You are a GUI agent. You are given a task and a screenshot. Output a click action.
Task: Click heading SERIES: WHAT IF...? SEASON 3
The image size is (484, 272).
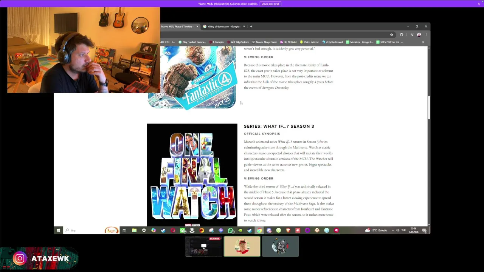click(279, 126)
